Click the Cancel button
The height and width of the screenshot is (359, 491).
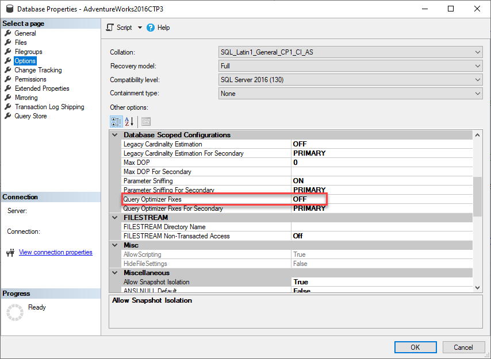click(463, 348)
